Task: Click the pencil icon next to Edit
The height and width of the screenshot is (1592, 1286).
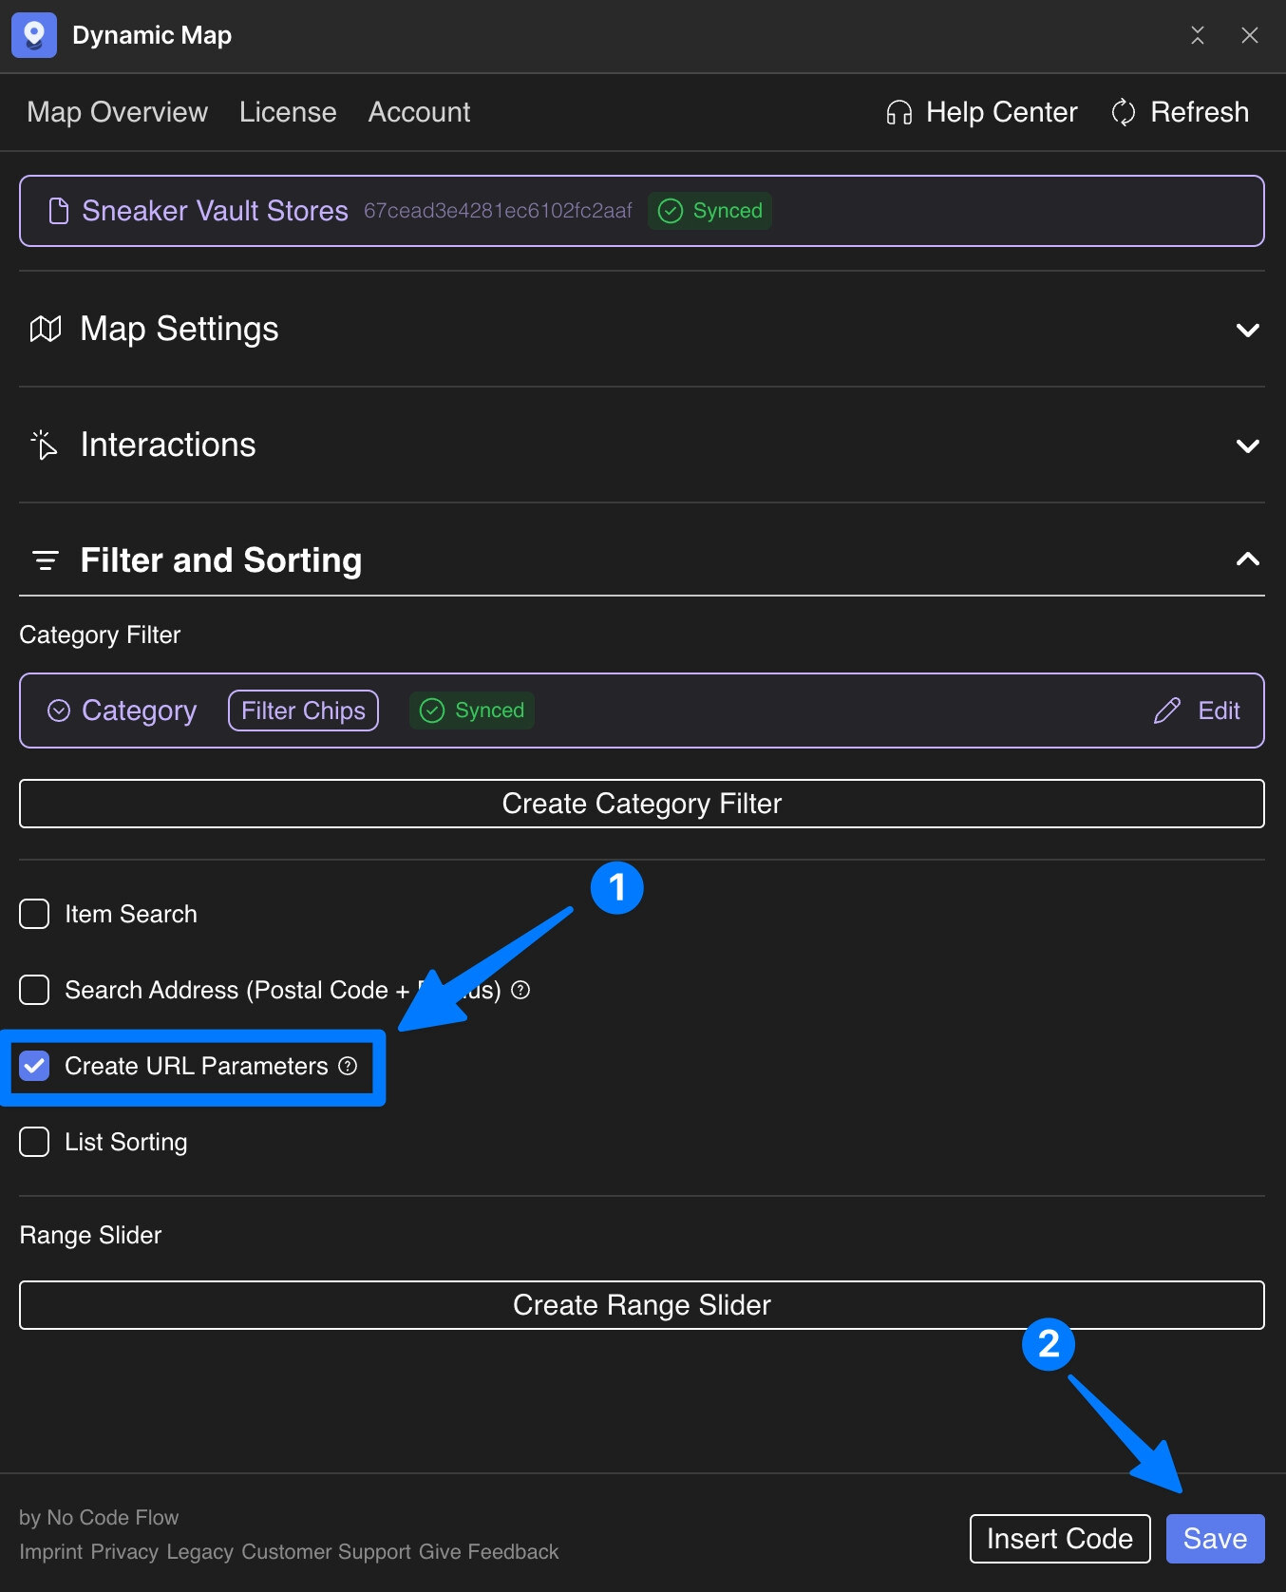Action: [1167, 711]
